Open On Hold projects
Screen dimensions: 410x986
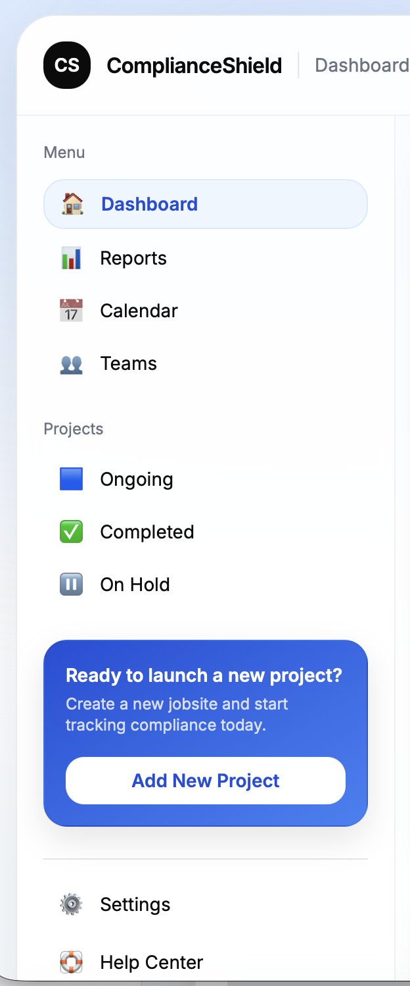tap(135, 584)
